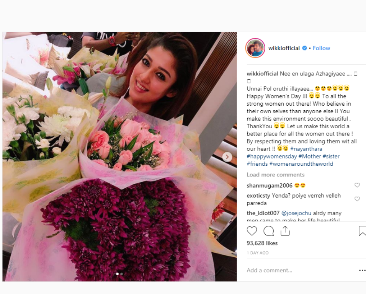View the 93,628 likes list
Screen dimensions: 366x294
[x=262, y=243]
